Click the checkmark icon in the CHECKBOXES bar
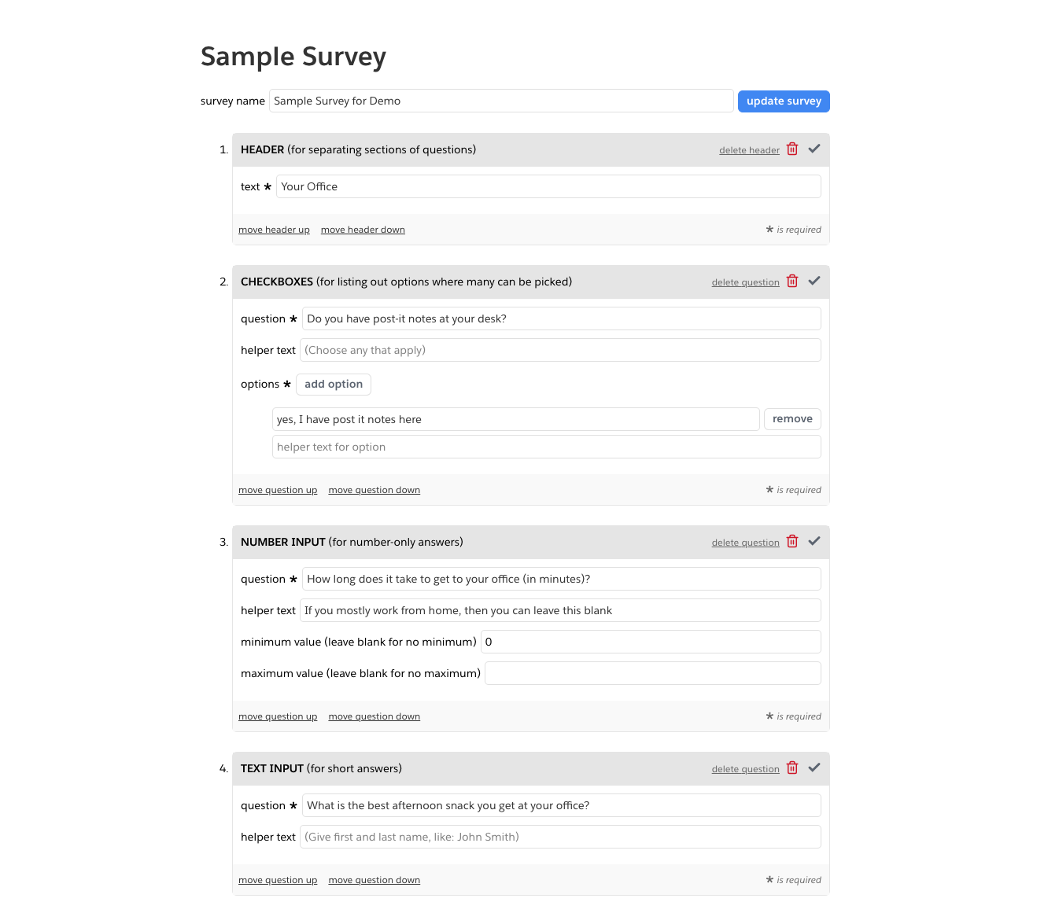The image size is (1059, 913). pyautogui.click(x=814, y=280)
